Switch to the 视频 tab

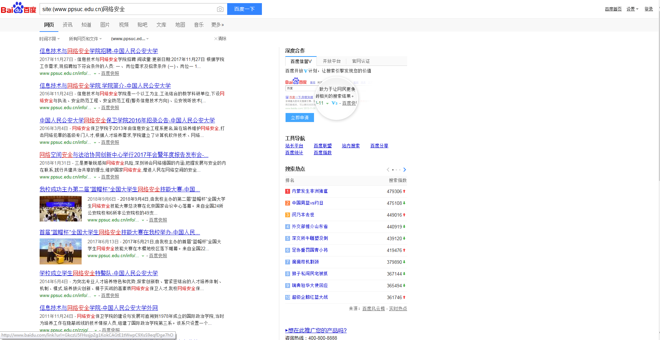[x=124, y=25]
